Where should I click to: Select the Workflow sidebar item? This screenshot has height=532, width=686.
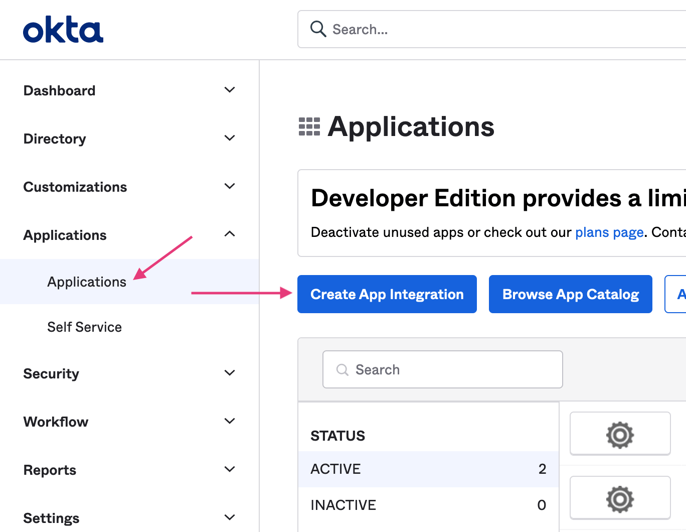(56, 422)
